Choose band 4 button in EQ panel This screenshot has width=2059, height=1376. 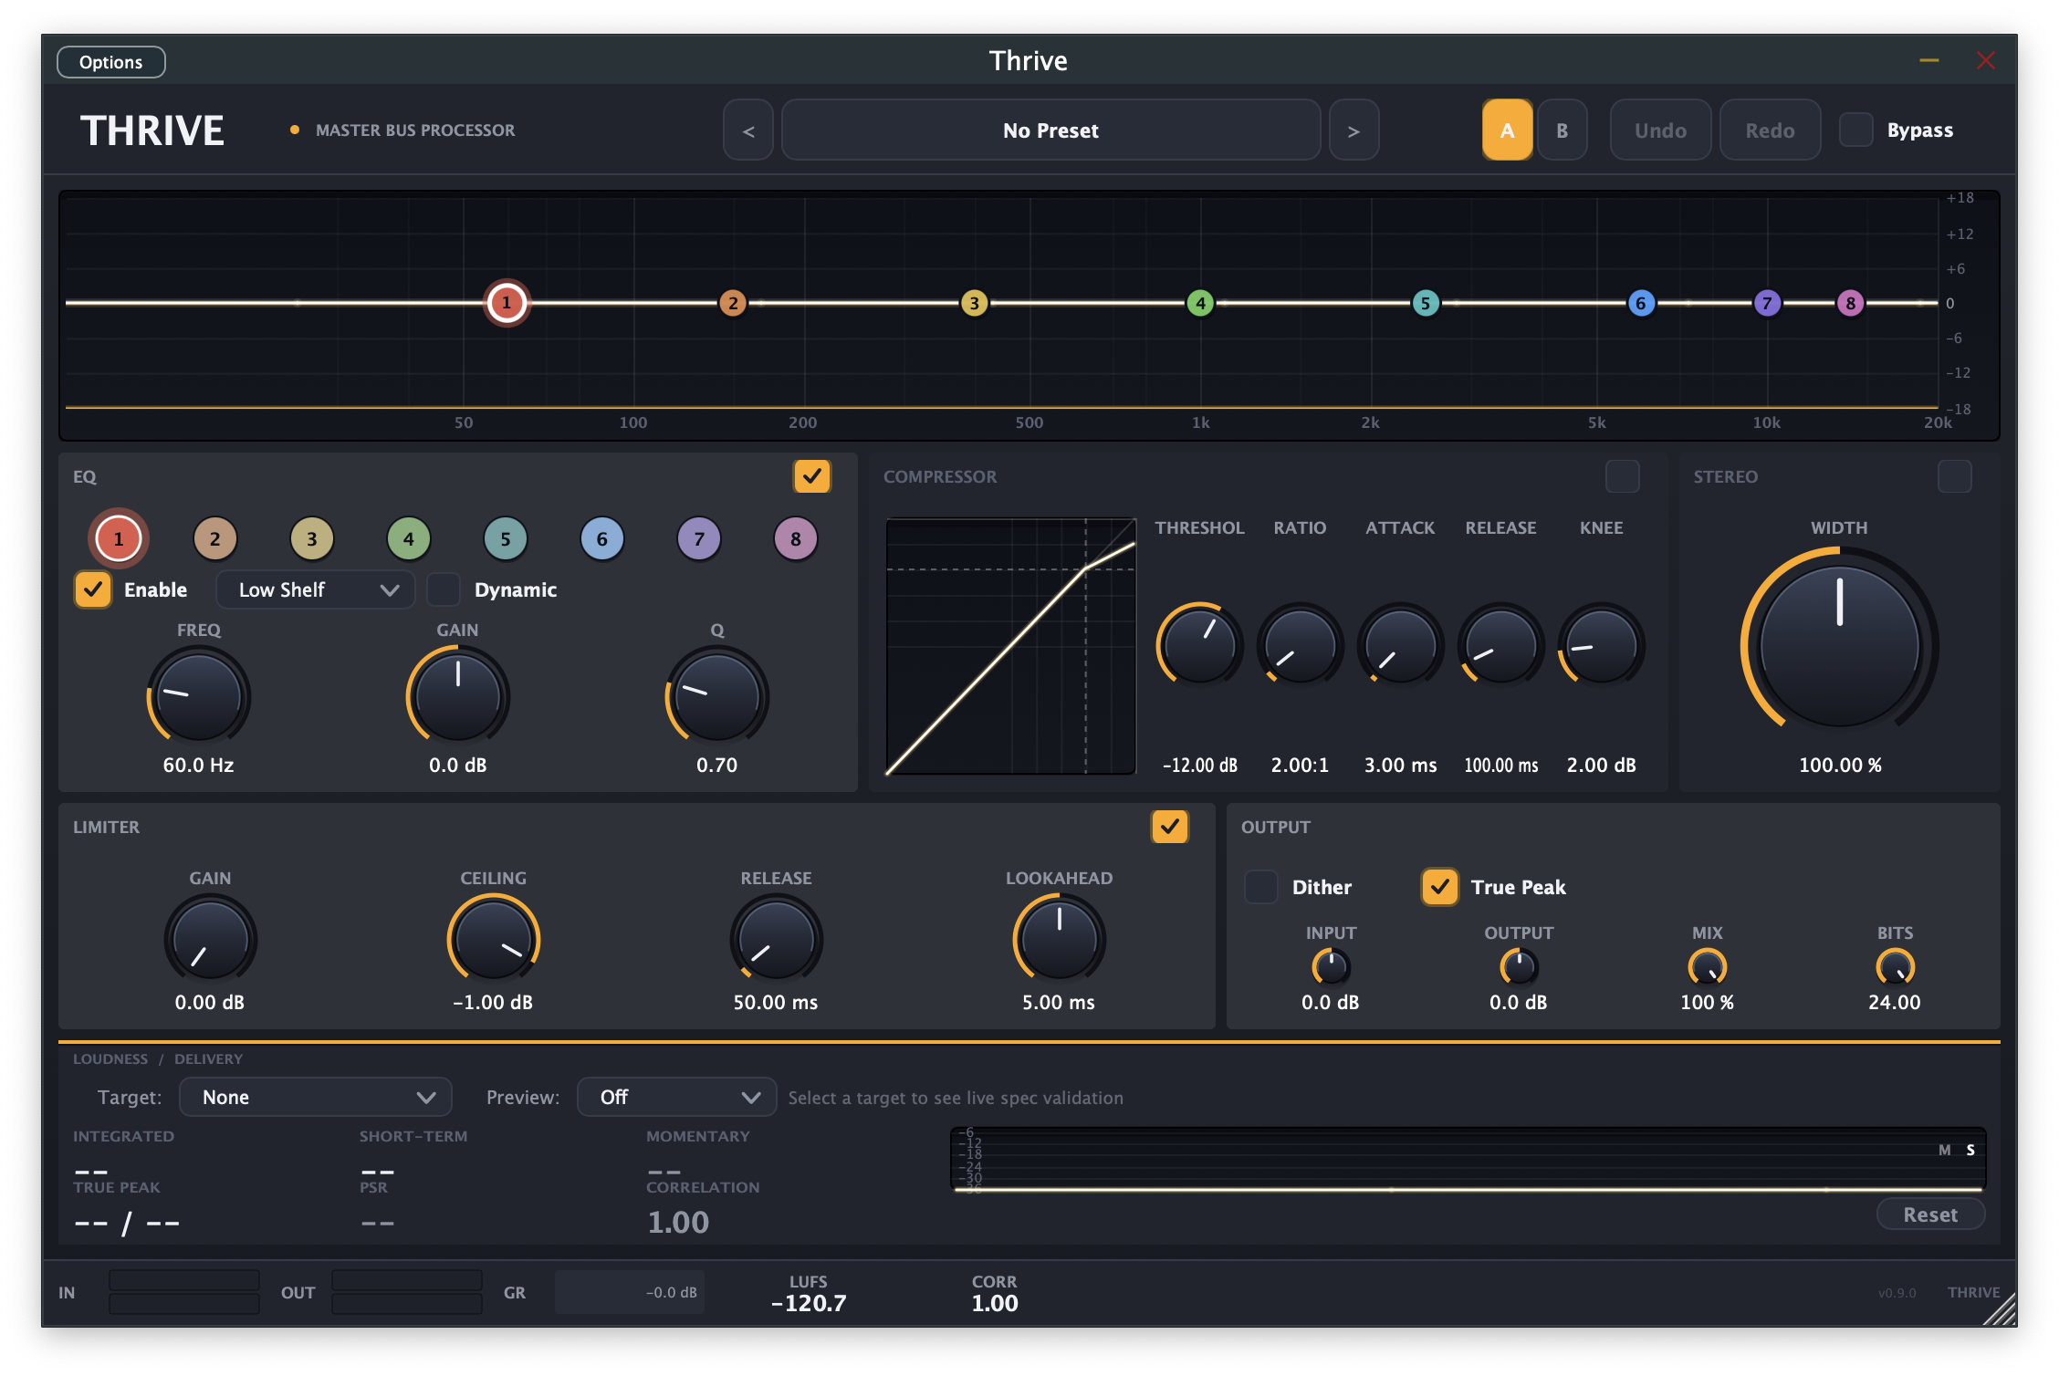pyautogui.click(x=409, y=538)
